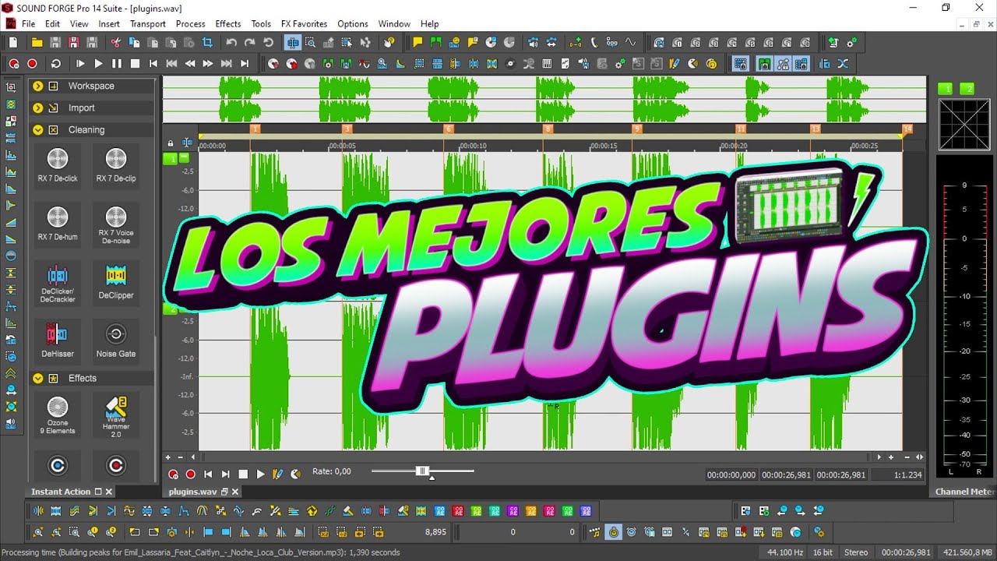
Task: Click Play in the top transport toolbar
Action: pyautogui.click(x=98, y=64)
